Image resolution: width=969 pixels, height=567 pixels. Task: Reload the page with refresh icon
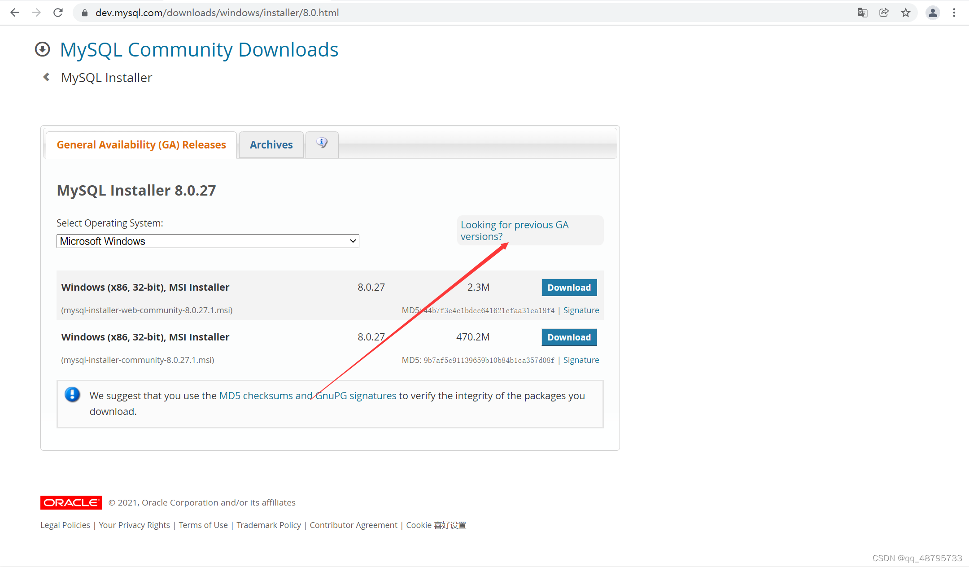coord(58,13)
